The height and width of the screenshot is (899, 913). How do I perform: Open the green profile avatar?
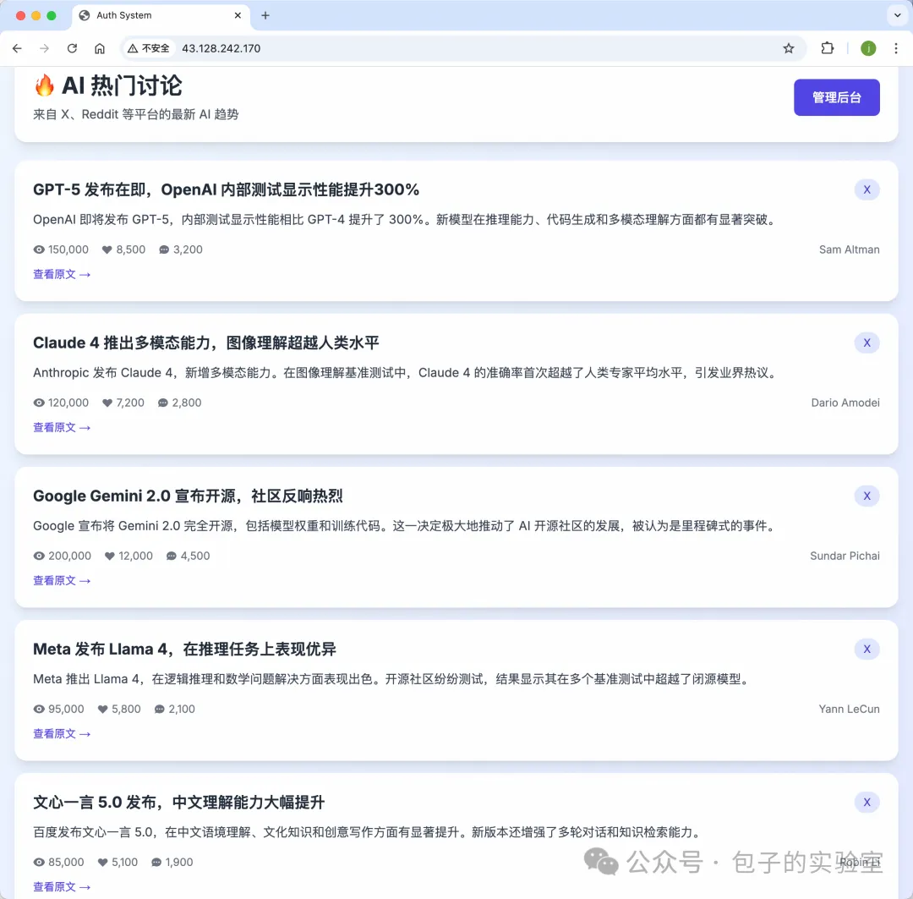click(x=868, y=48)
